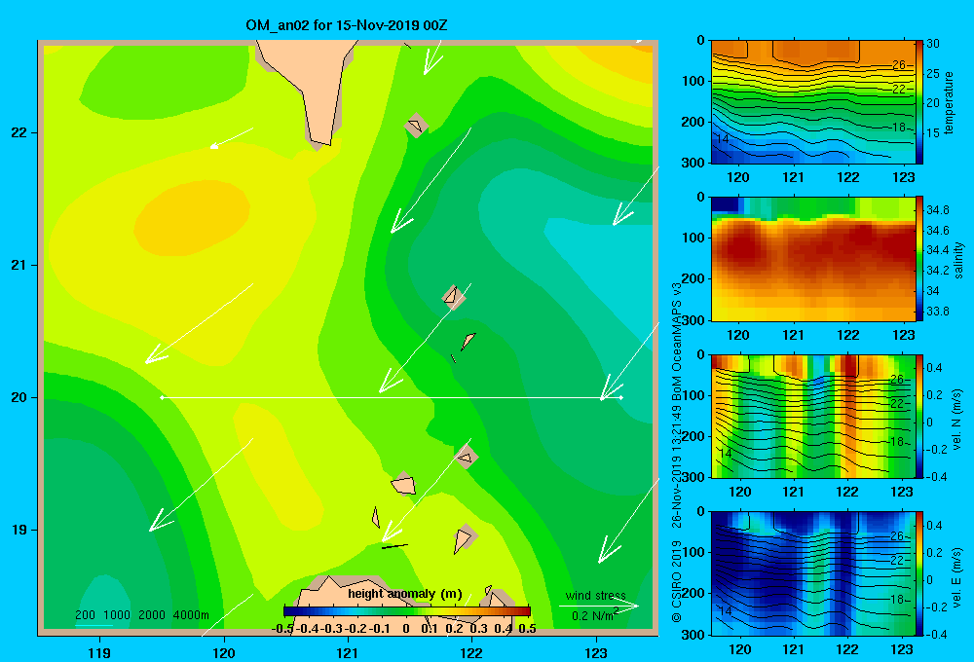
Task: Click the orange high anomaly patch near 21.3N
Action: coord(191,218)
